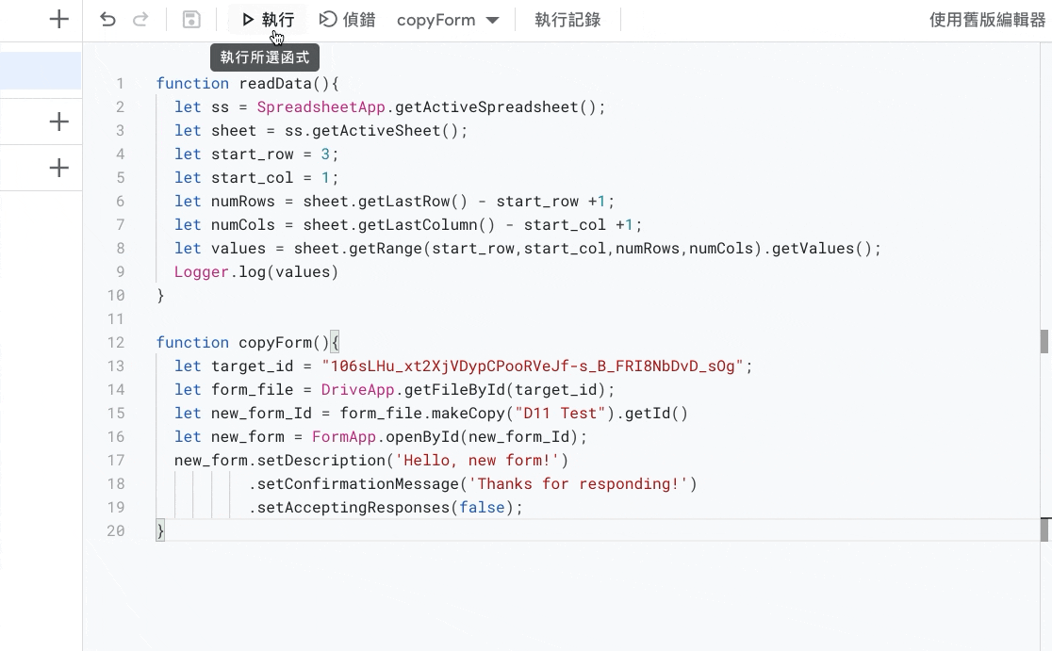
Task: Click line number 12 in the gutter
Action: point(116,343)
